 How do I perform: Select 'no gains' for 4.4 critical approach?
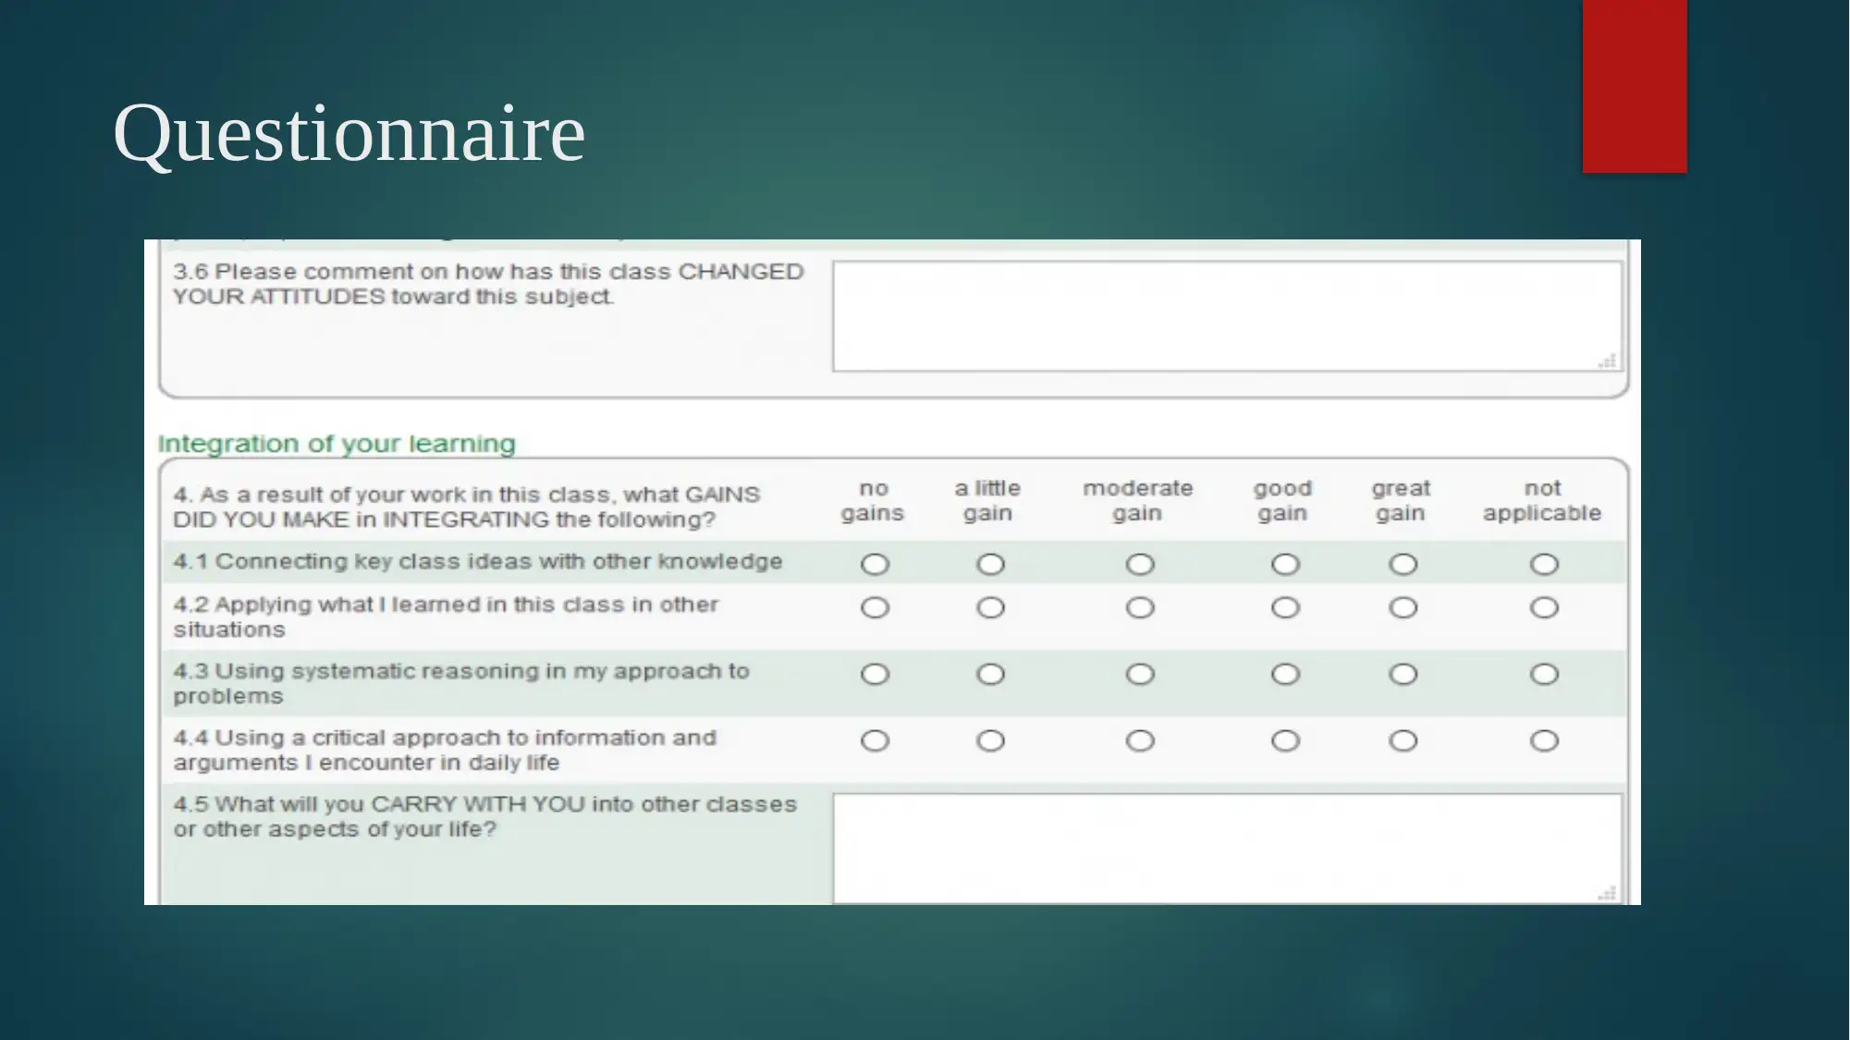click(875, 740)
